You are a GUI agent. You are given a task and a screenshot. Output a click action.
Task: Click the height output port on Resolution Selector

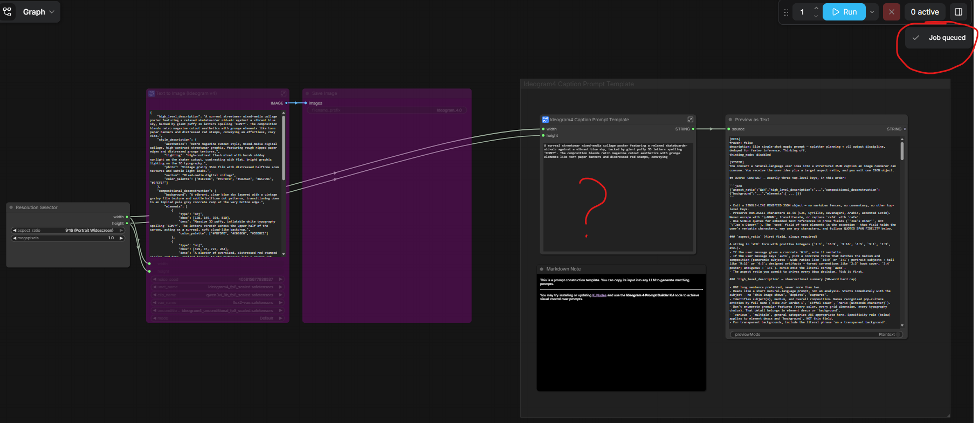click(x=127, y=223)
